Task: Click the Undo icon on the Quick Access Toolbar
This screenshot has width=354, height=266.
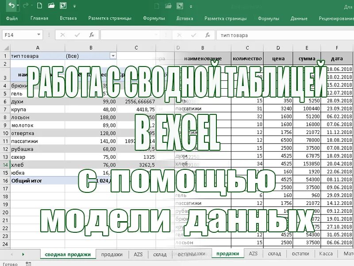Action: coord(11,6)
